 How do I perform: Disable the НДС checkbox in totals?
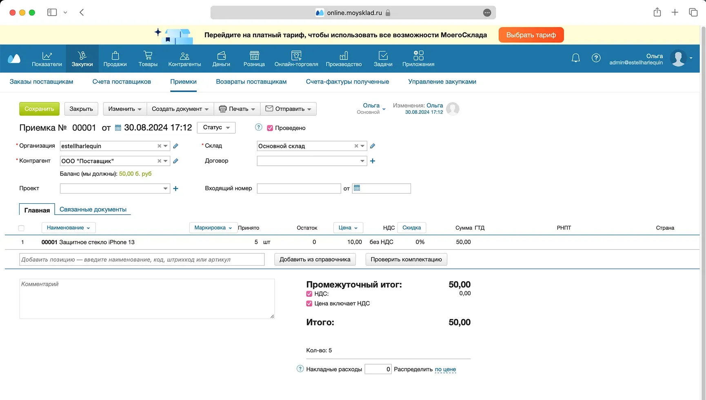[309, 293]
